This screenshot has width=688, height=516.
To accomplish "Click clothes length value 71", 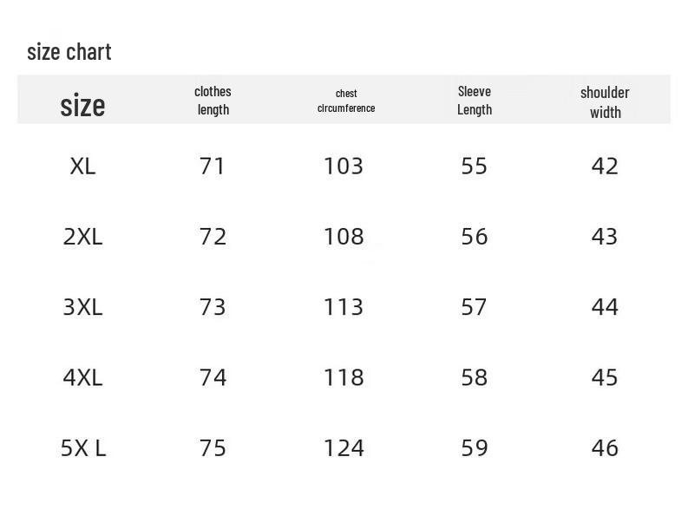I will pos(213,166).
